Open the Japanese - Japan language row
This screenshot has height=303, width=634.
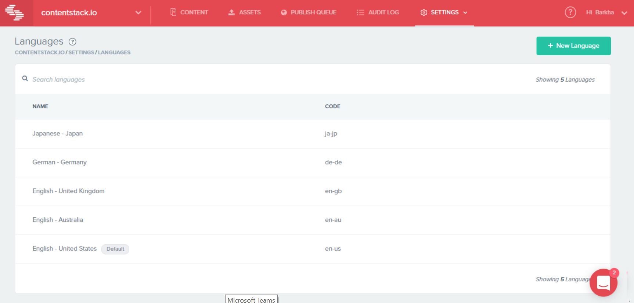[x=313, y=134]
